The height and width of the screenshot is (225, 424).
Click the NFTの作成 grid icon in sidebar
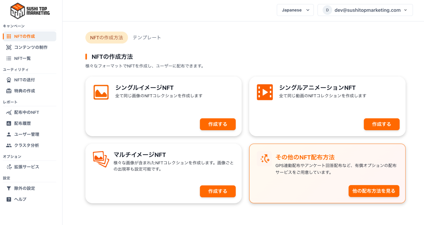[x=9, y=36]
